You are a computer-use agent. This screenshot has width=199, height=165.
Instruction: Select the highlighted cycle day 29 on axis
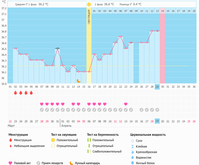pyautogui.click(x=157, y=87)
